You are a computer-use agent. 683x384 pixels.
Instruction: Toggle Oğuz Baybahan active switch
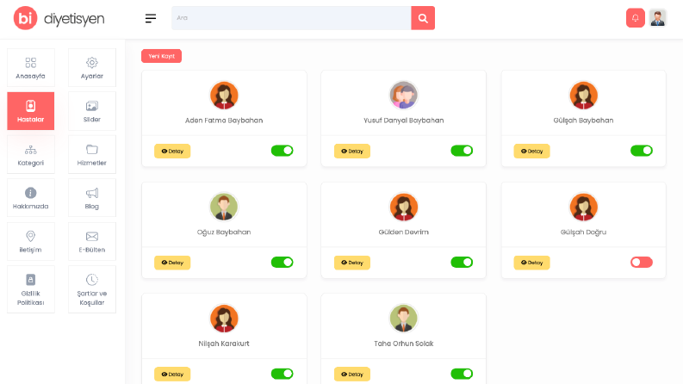[283, 262]
